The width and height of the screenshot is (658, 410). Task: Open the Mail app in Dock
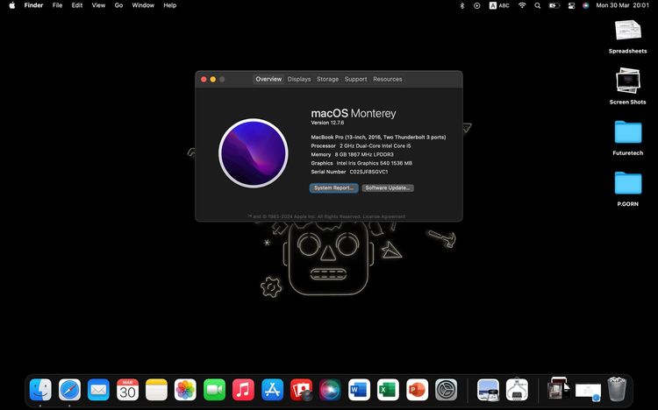[98, 390]
